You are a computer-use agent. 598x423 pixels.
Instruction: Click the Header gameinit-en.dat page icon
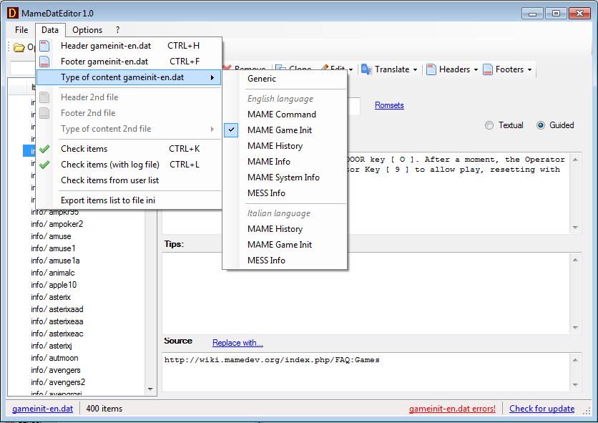[45, 46]
